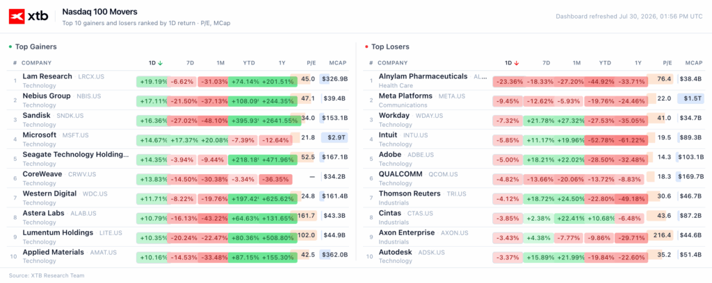Click the losers MCAP column header
712x283 pixels.
693,63
